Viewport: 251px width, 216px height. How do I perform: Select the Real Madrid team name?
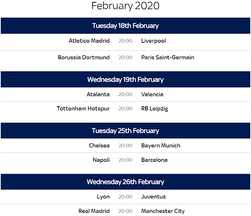point(94,211)
